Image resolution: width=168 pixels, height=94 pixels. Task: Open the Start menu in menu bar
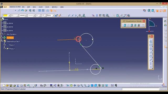(x=5, y=7)
